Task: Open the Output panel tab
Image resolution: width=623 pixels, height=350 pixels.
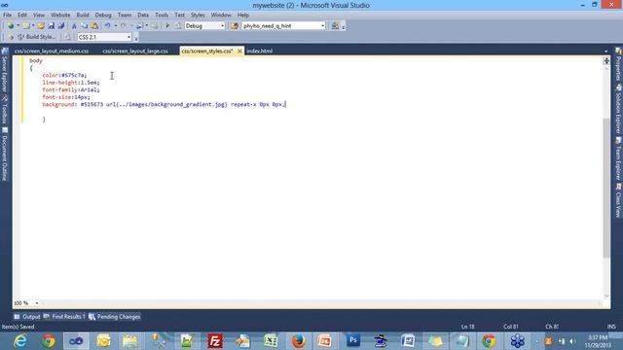Action: click(x=27, y=317)
